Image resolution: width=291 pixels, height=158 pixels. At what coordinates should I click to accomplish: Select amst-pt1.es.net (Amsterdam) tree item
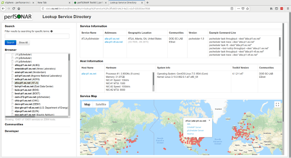tap(30, 72)
